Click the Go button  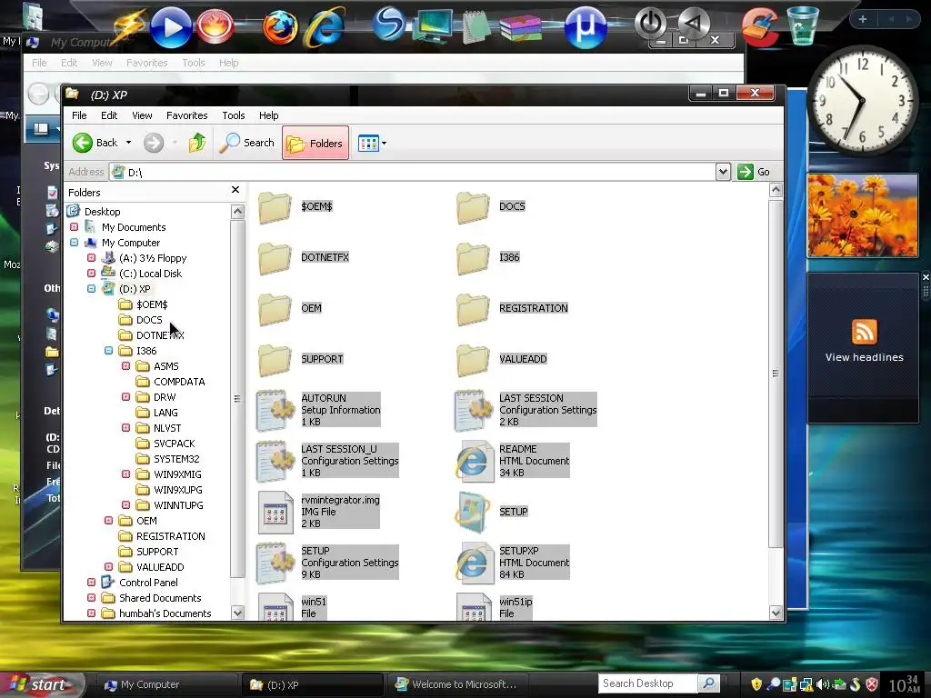(x=754, y=172)
